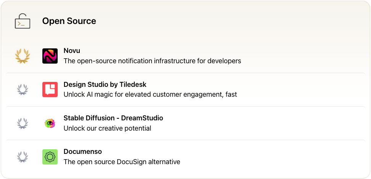Click the 'fast' word in Tiledesk tagline

tap(231, 94)
